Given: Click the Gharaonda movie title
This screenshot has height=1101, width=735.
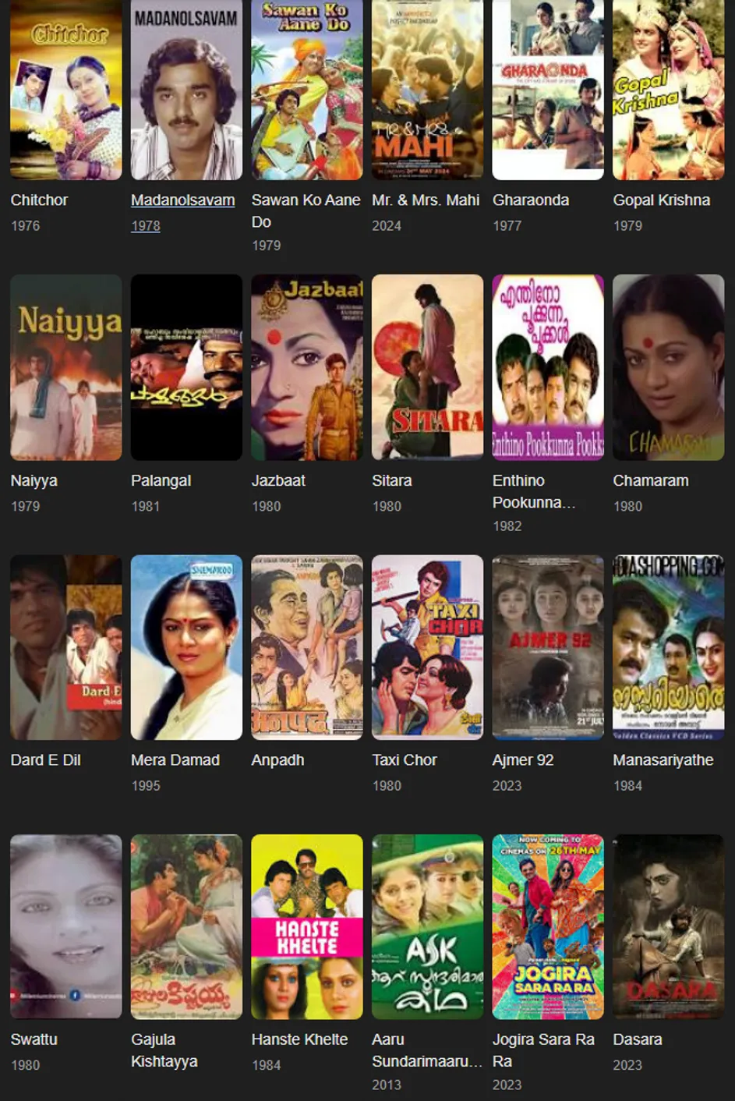Looking at the screenshot, I should pos(531,200).
